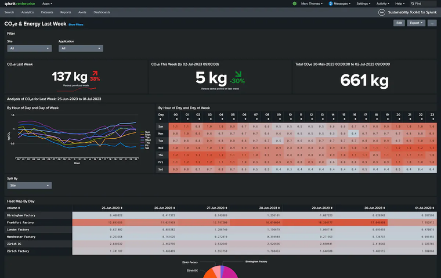Open the Split By dropdown
Image resolution: width=441 pixels, height=278 pixels.
29,185
